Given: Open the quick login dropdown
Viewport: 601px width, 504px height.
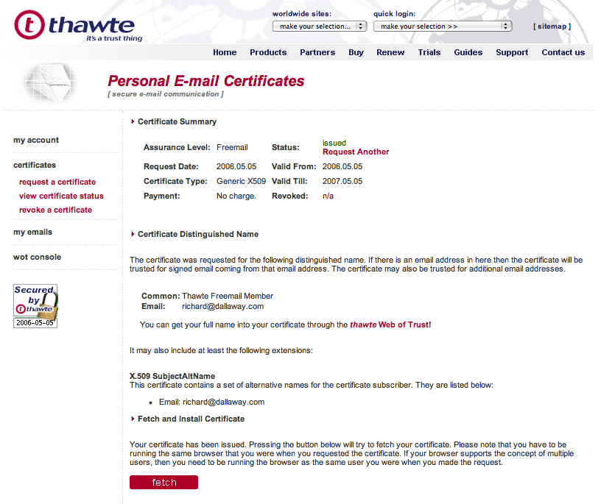Looking at the screenshot, I should (443, 26).
